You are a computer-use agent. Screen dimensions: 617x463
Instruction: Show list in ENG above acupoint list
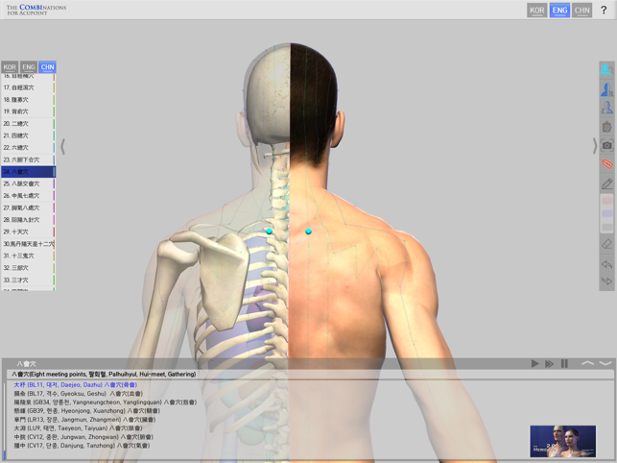coord(29,67)
